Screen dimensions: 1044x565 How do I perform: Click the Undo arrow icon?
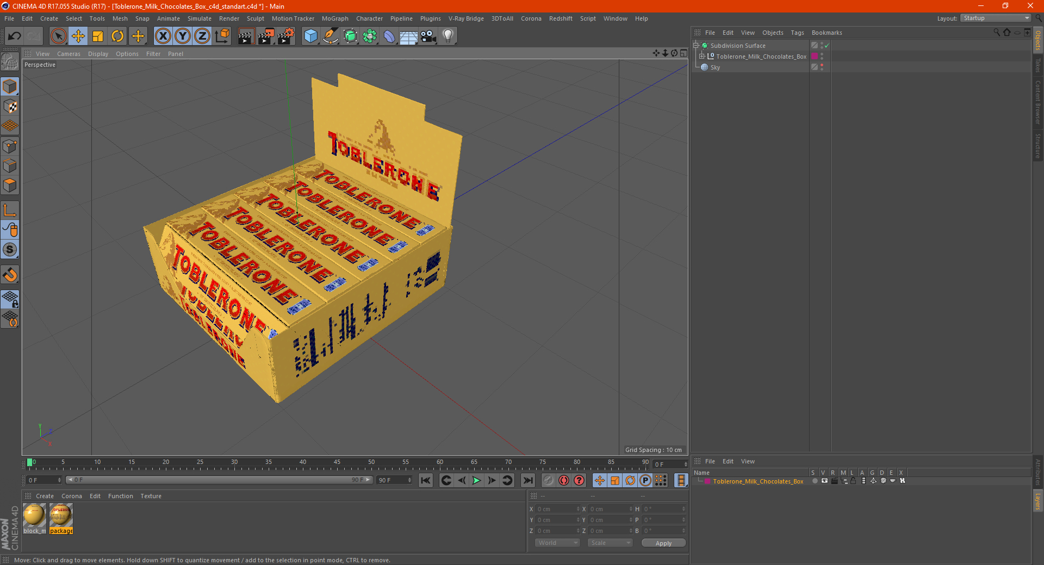(x=15, y=36)
